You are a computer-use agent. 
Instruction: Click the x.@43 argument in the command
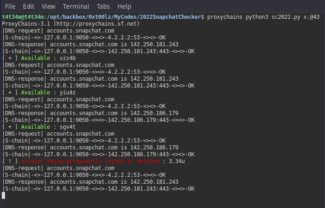310,16
